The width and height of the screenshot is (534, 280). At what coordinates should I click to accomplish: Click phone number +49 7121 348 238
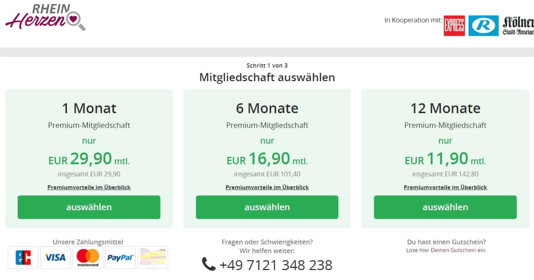pyautogui.click(x=275, y=265)
